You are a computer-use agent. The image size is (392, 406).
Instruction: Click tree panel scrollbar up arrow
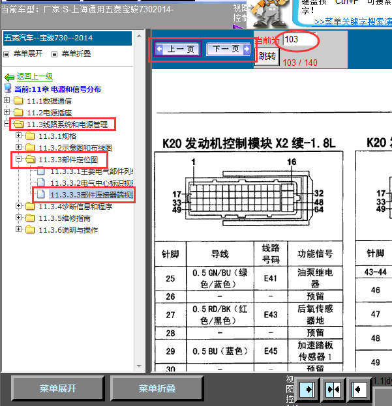tap(139, 36)
